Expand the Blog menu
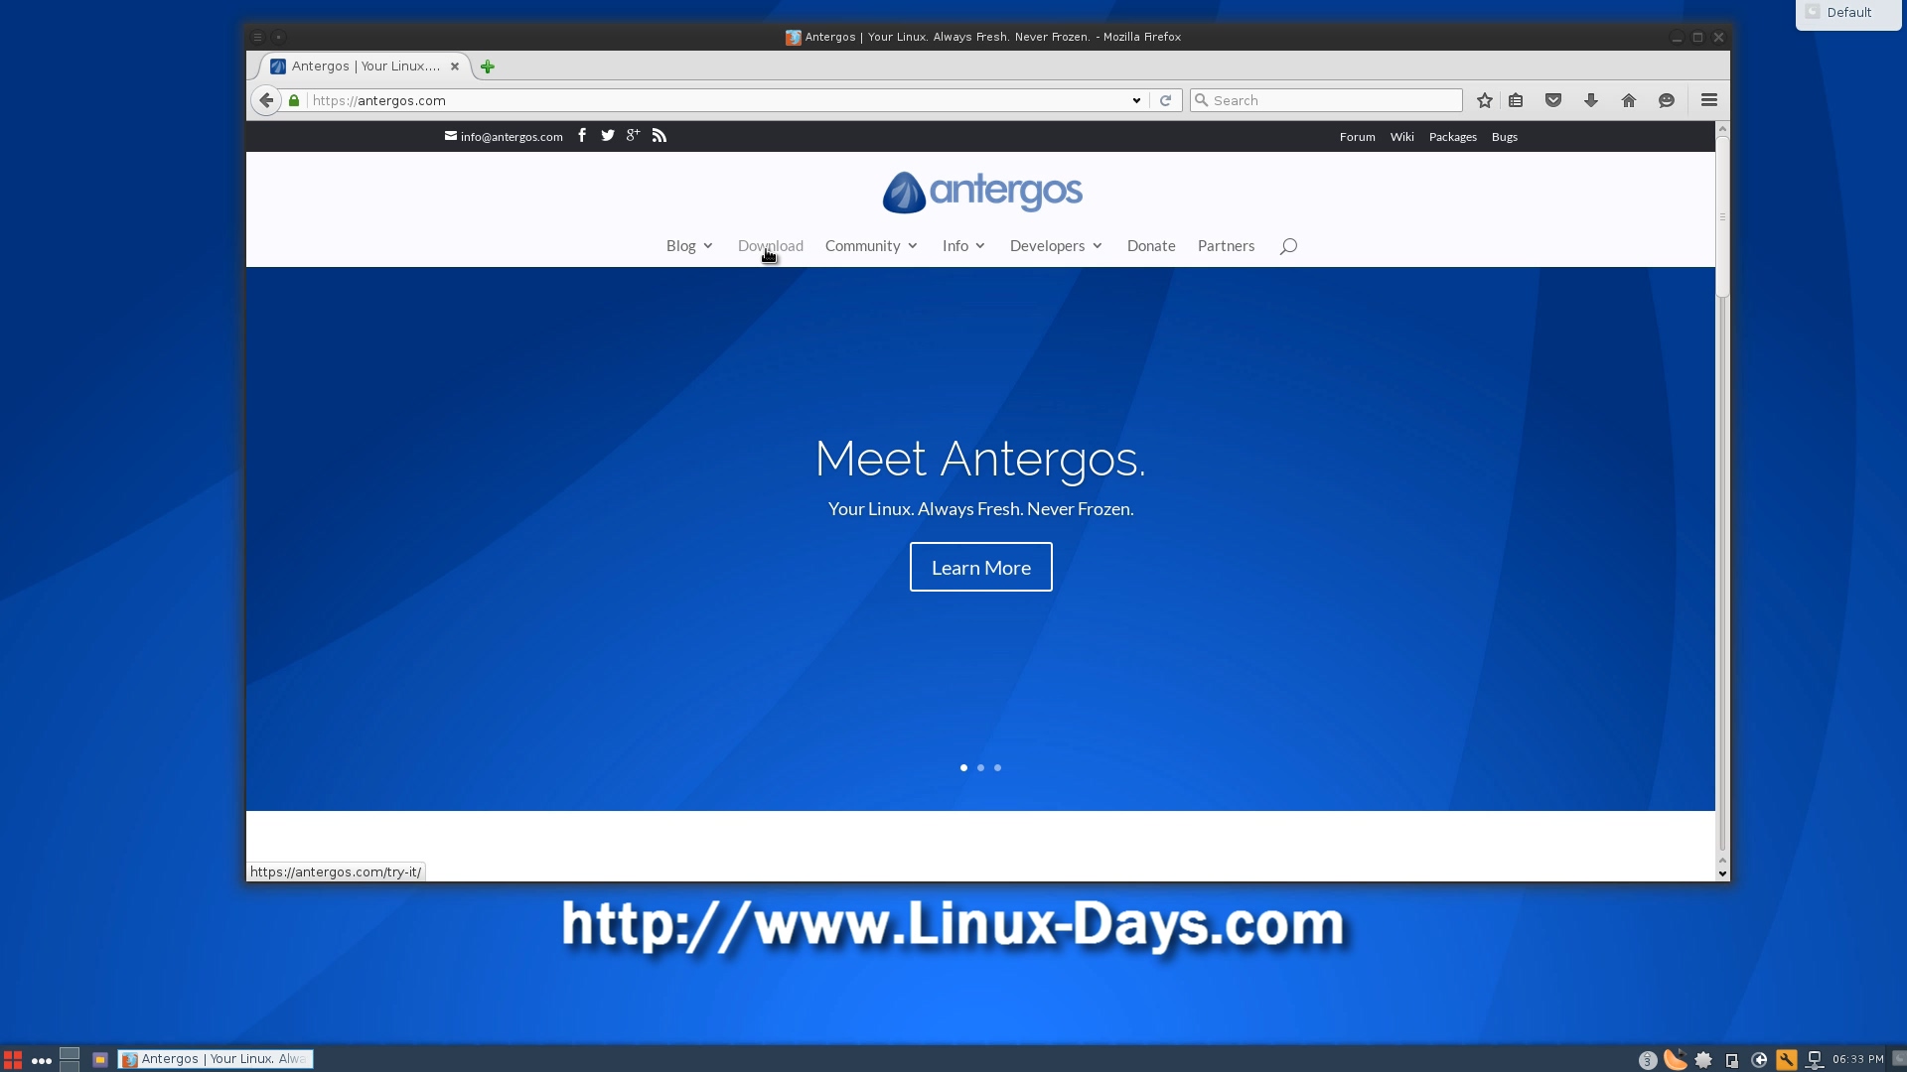 pos(689,246)
